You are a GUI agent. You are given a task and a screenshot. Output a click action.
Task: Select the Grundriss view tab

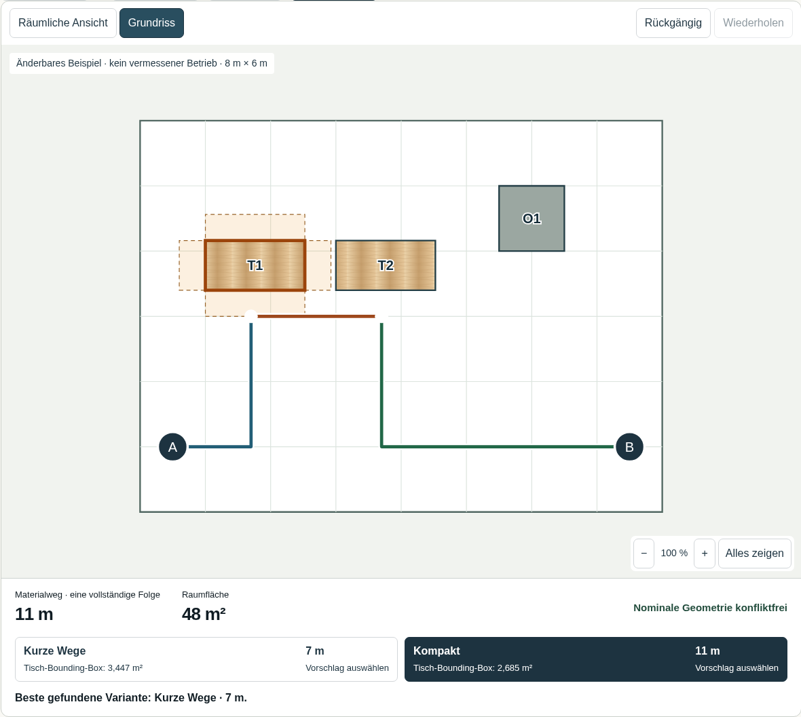[151, 23]
